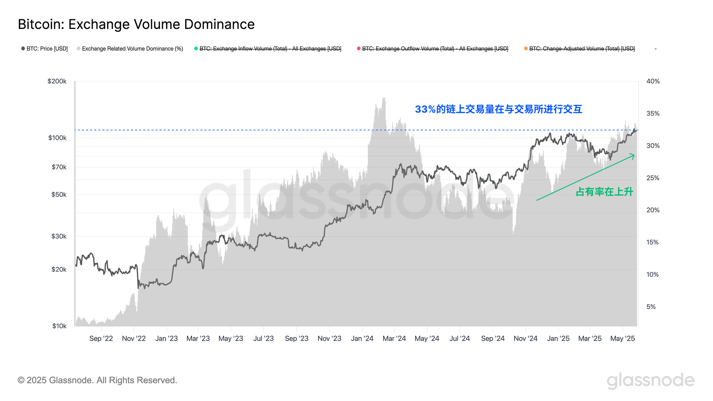
Task: Click the Jan '24 x-axis label
Action: click(362, 339)
